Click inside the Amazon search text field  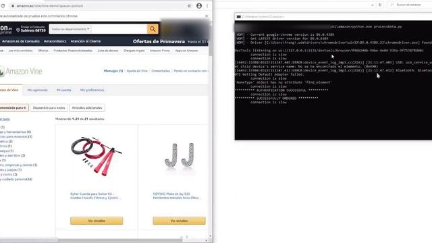pyautogui.click(x=119, y=29)
